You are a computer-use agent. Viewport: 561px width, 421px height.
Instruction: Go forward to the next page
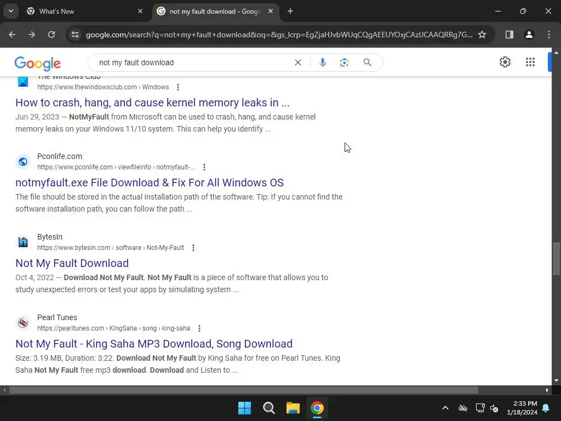(x=32, y=35)
